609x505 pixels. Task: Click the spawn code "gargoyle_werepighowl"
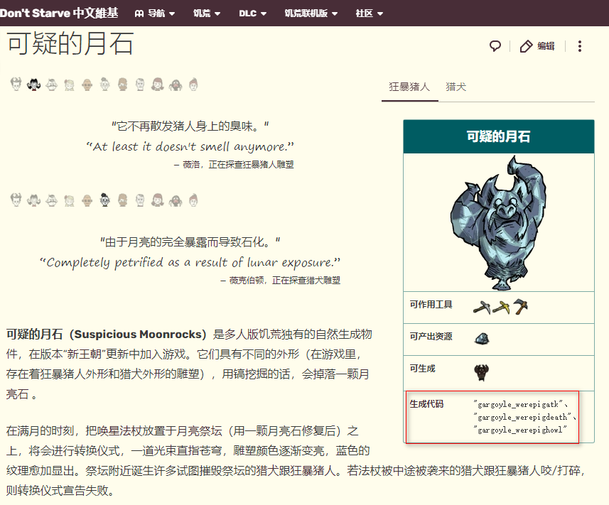(x=520, y=430)
